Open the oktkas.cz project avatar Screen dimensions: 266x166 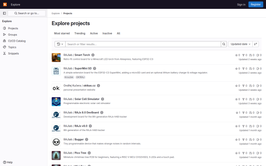(56, 88)
